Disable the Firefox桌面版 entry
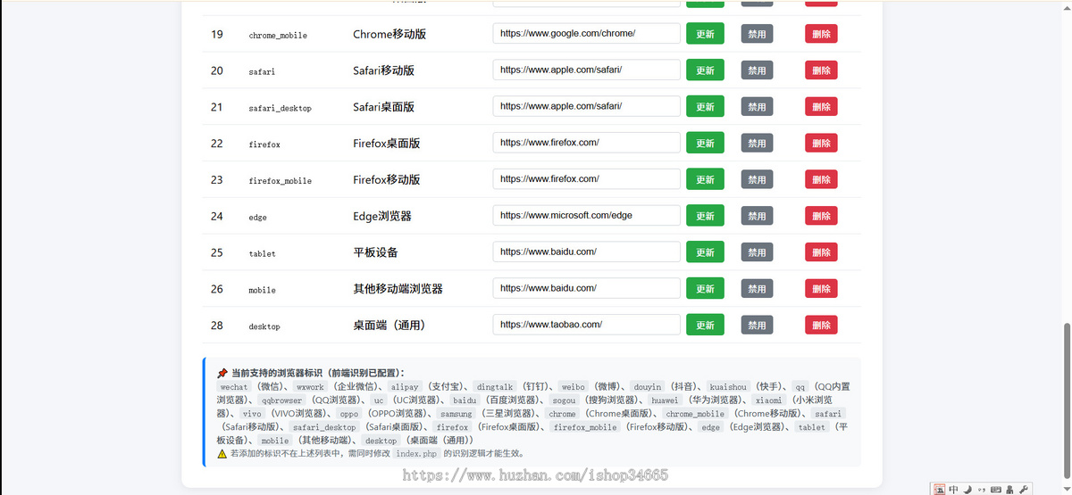1072x495 pixels. [757, 144]
